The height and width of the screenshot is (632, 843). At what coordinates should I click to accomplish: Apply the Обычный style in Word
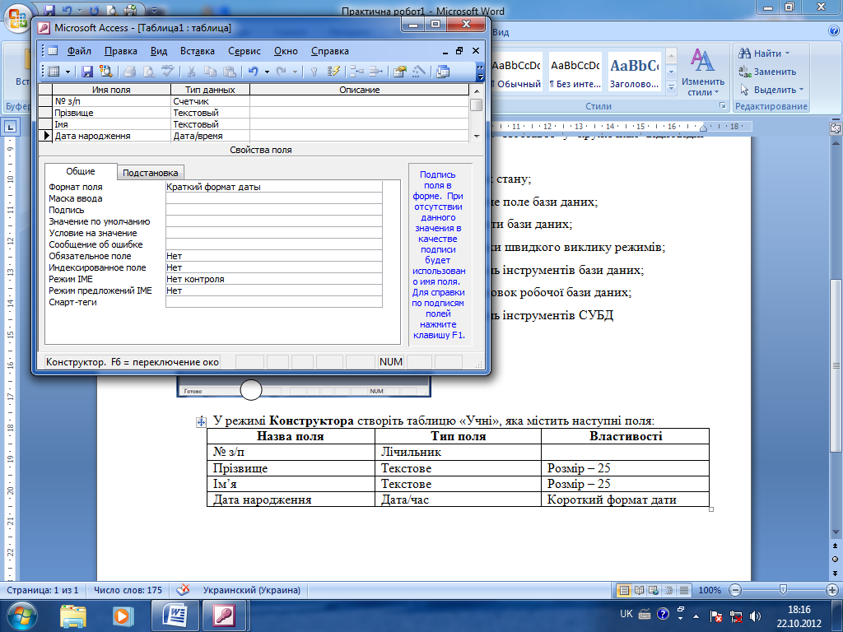(517, 72)
